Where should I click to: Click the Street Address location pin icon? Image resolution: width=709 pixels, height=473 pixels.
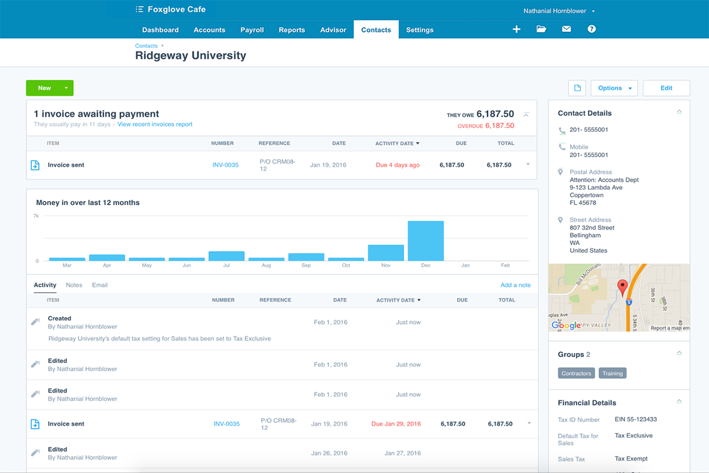click(x=560, y=220)
